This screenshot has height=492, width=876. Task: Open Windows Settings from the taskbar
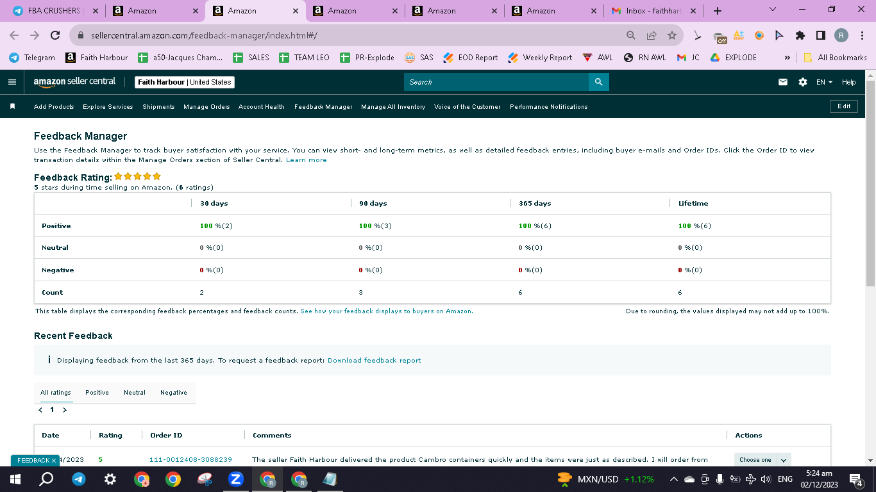pyautogui.click(x=110, y=479)
